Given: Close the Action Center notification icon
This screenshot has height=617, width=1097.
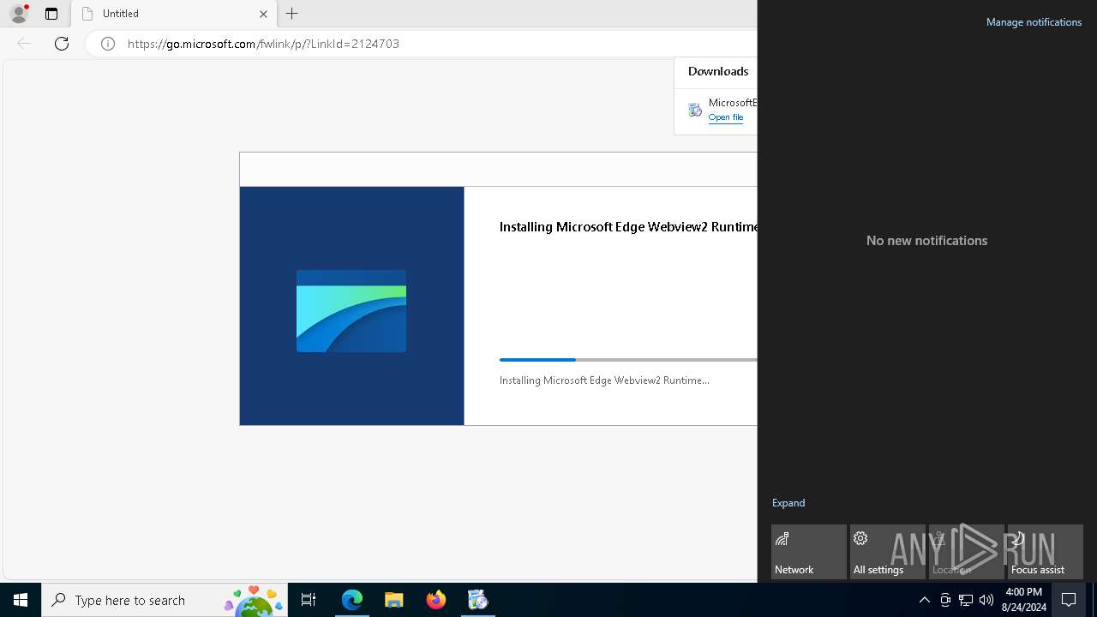Looking at the screenshot, I should 1069,600.
